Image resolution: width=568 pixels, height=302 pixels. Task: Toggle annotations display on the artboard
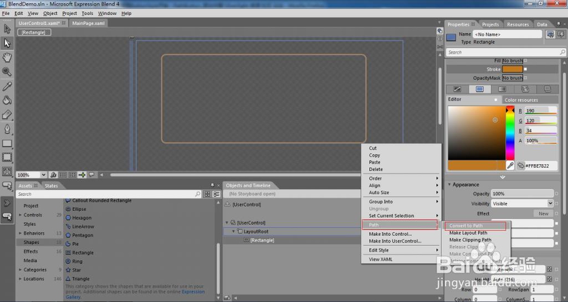click(91, 175)
